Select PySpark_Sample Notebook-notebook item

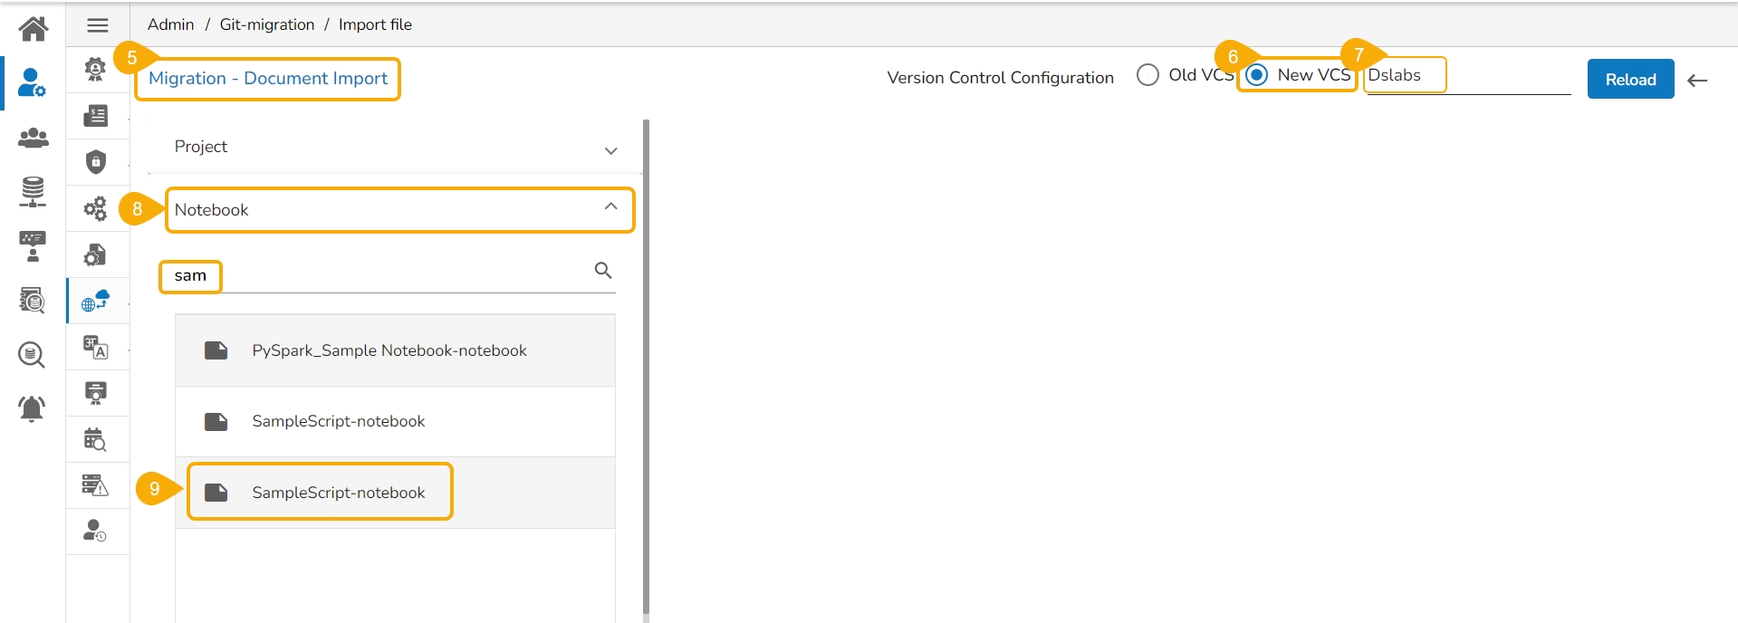389,350
